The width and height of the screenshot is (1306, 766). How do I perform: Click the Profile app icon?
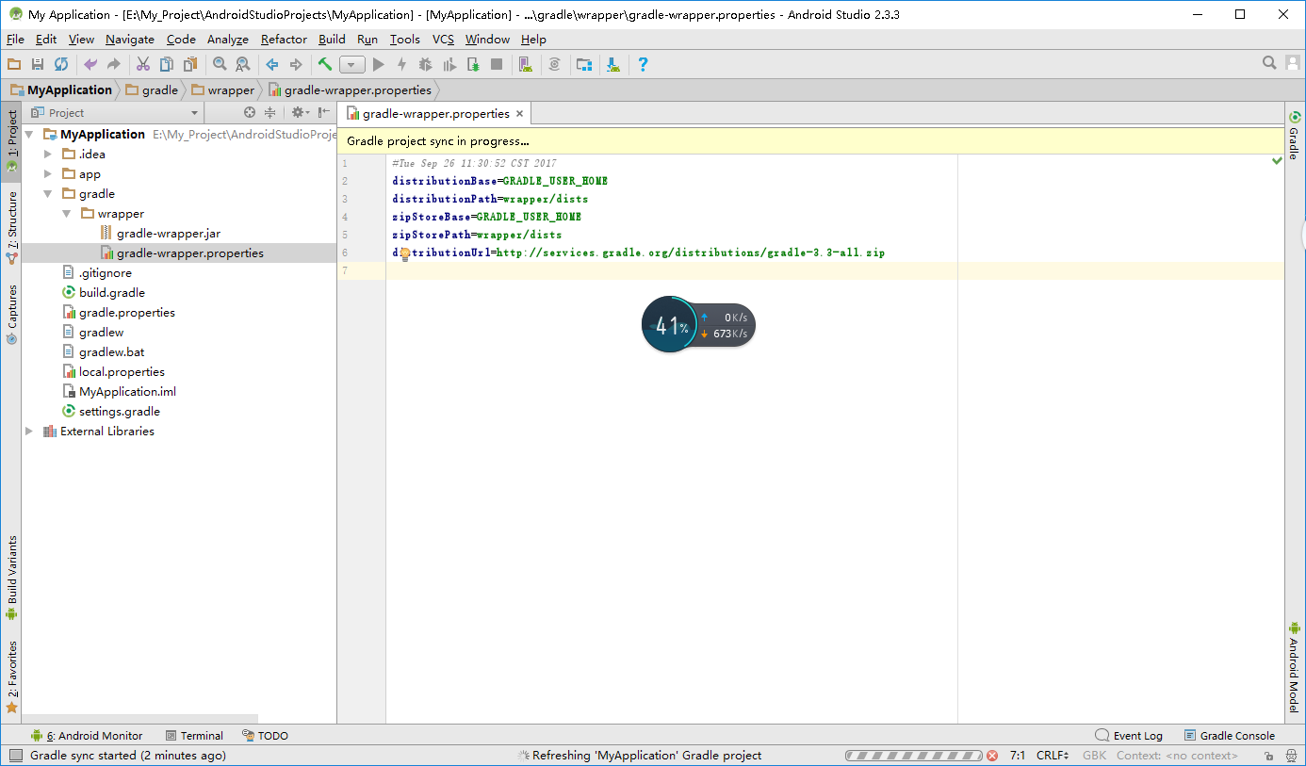[449, 64]
